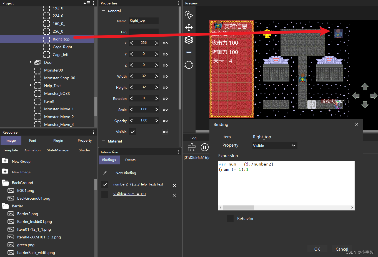378x257 pixels.
Task: Click the small ruler icon in Preview toolbar
Action: [189, 52]
